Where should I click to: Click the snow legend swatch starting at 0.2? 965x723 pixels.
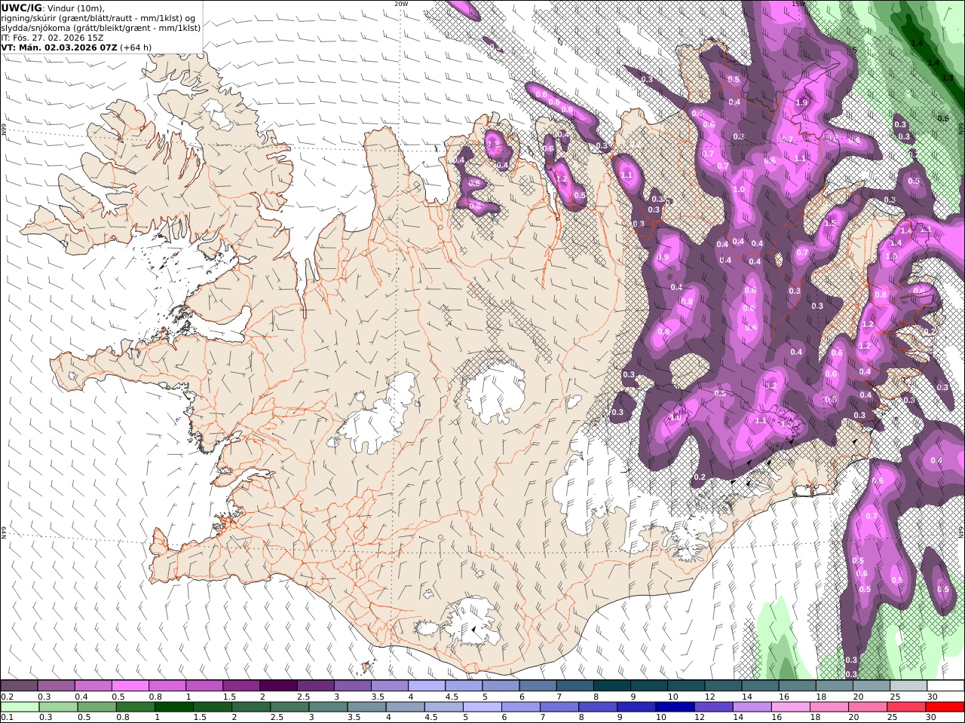20,686
